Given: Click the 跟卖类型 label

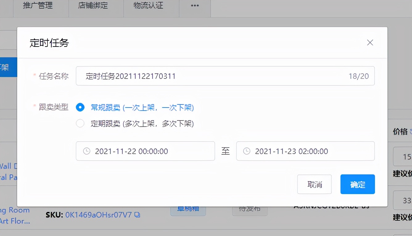Looking at the screenshot, I should click(x=54, y=107).
